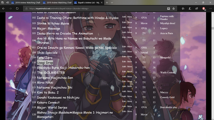Switch to leftmost 2019 Anime Watching Chall tab
This screenshot has height=120, width=214.
pos(26,3)
